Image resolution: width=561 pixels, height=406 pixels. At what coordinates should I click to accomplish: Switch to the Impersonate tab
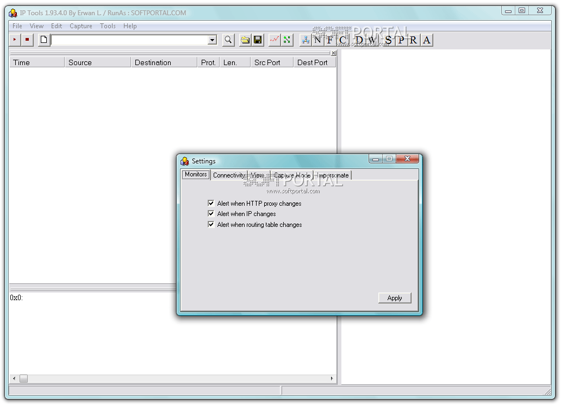tap(332, 175)
